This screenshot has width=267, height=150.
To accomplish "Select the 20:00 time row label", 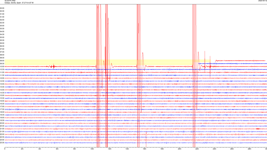I will pos(2,123).
